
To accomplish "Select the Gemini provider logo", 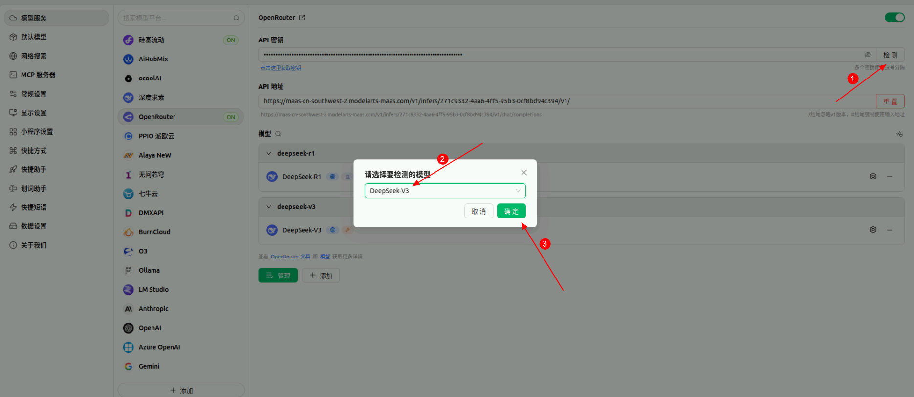I will tap(129, 366).
